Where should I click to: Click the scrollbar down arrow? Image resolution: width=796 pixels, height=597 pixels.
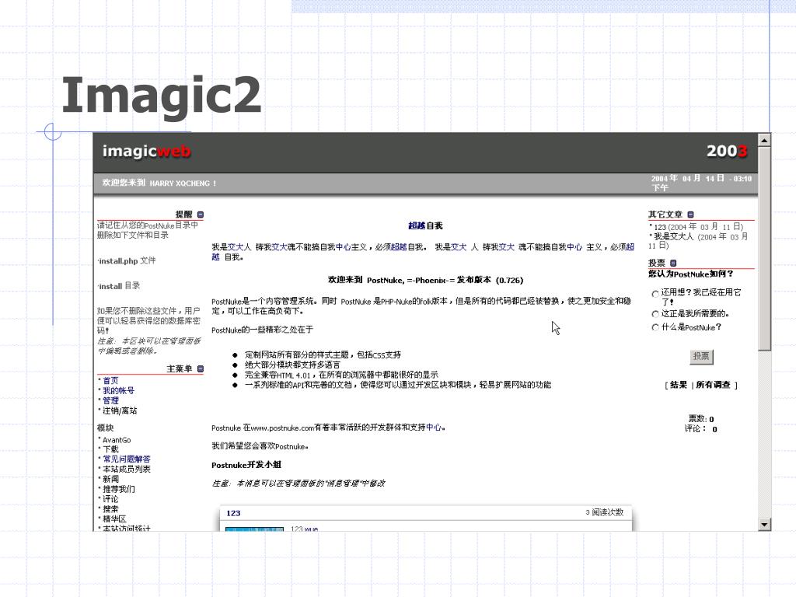(765, 525)
